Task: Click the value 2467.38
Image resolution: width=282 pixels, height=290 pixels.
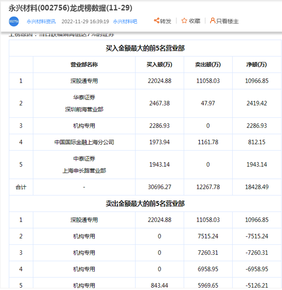Action: pos(159,103)
